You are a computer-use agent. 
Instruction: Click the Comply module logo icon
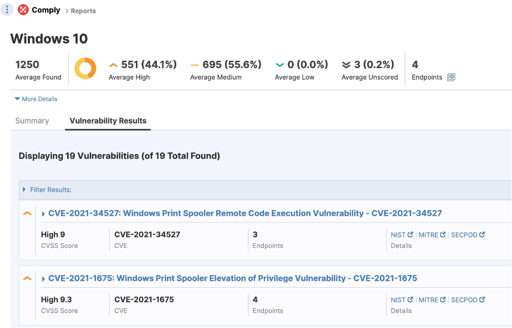pos(23,10)
